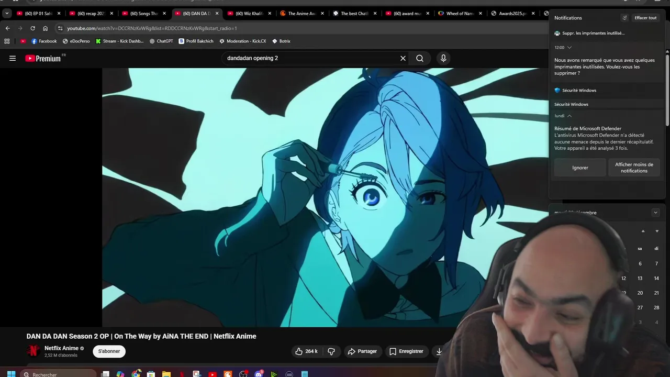The width and height of the screenshot is (670, 377).
Task: Switch to the award mu tab
Action: 407,14
